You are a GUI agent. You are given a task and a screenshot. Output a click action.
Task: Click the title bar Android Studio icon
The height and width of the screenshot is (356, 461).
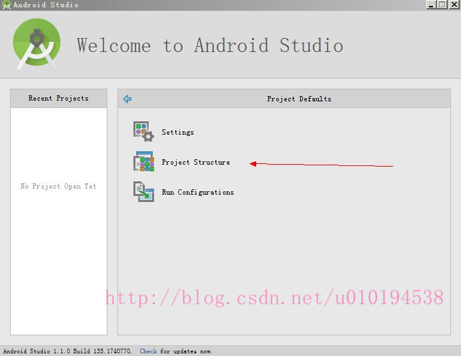tap(6, 5)
